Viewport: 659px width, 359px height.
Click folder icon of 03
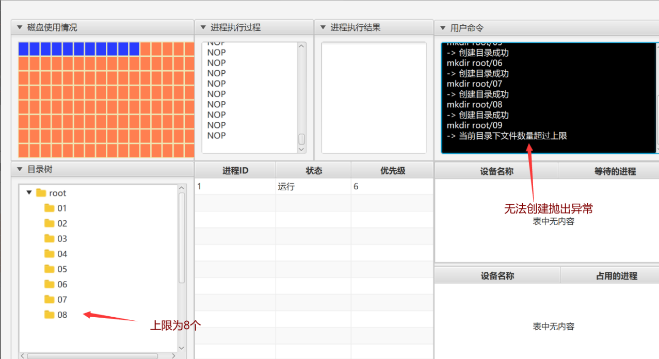[x=50, y=238]
